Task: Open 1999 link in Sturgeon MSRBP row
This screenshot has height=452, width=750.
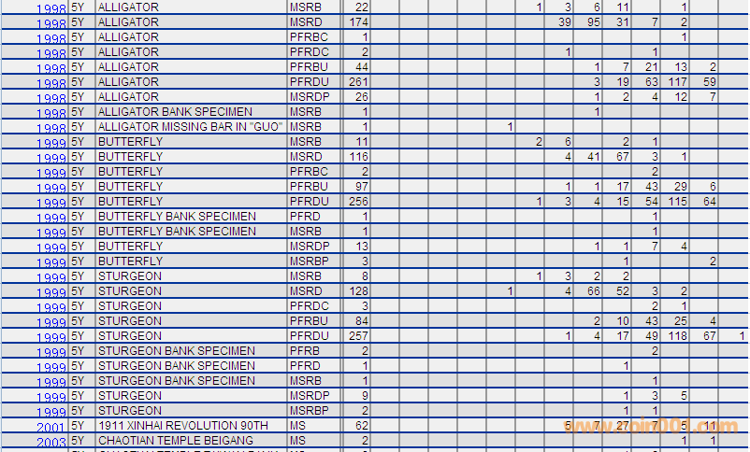Action: [x=50, y=413]
